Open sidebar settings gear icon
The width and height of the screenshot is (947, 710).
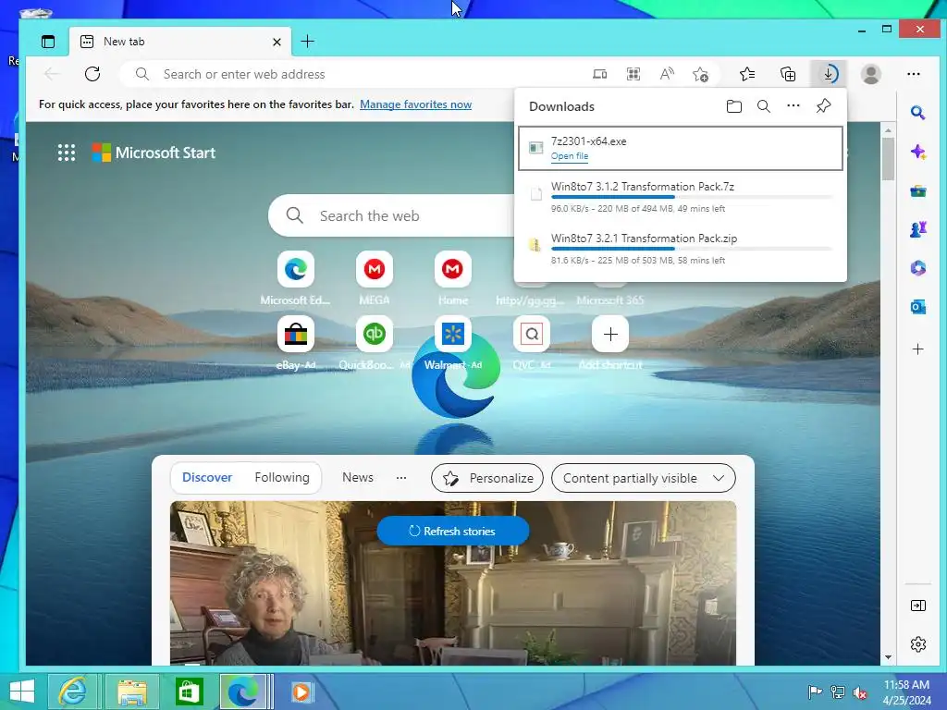918,644
